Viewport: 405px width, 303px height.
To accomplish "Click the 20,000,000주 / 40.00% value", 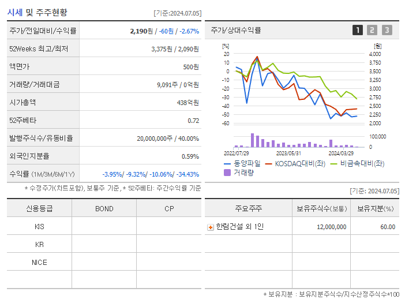I will 168,139.
